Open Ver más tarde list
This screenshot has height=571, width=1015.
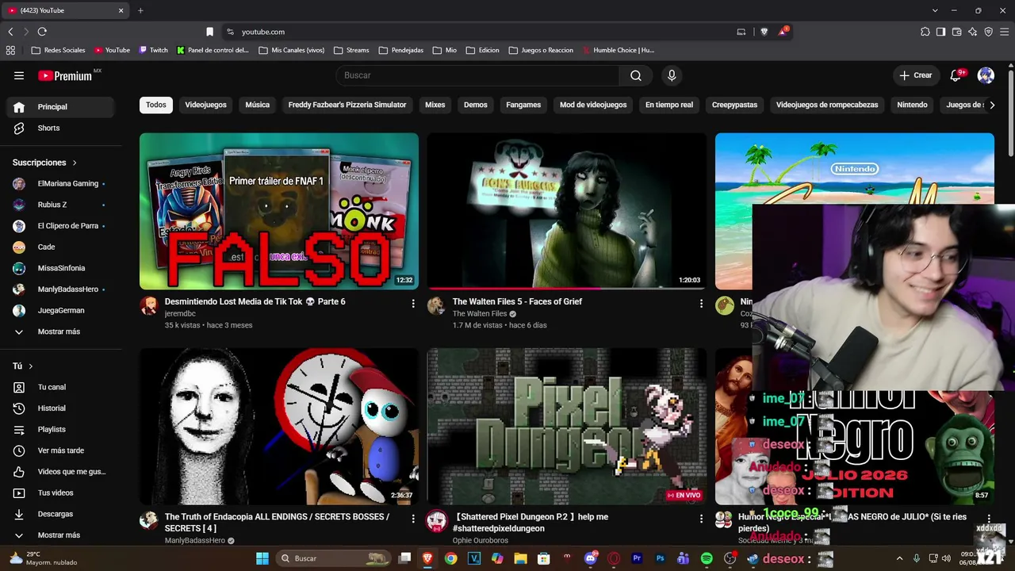pos(60,450)
